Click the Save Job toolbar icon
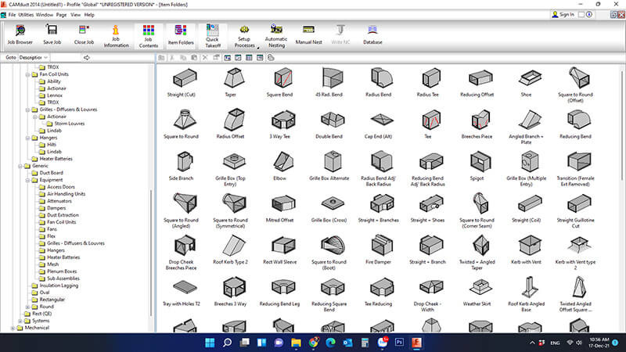626x352 pixels. (52, 34)
